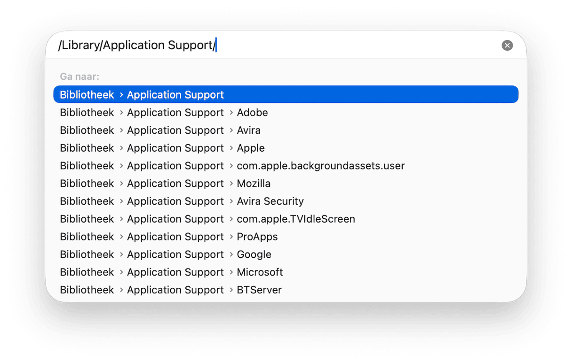Go to the Adobe folder suggestion
Viewport: 572px width, 362px height.
pos(286,113)
